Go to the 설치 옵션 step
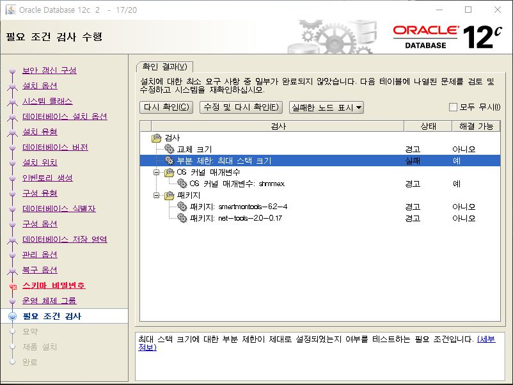This screenshot has width=513, height=385. [x=40, y=85]
